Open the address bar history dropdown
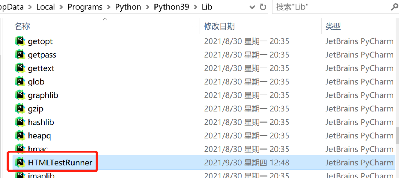The height and width of the screenshot is (178, 399). (252, 7)
